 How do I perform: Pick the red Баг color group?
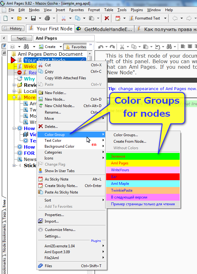143,177
